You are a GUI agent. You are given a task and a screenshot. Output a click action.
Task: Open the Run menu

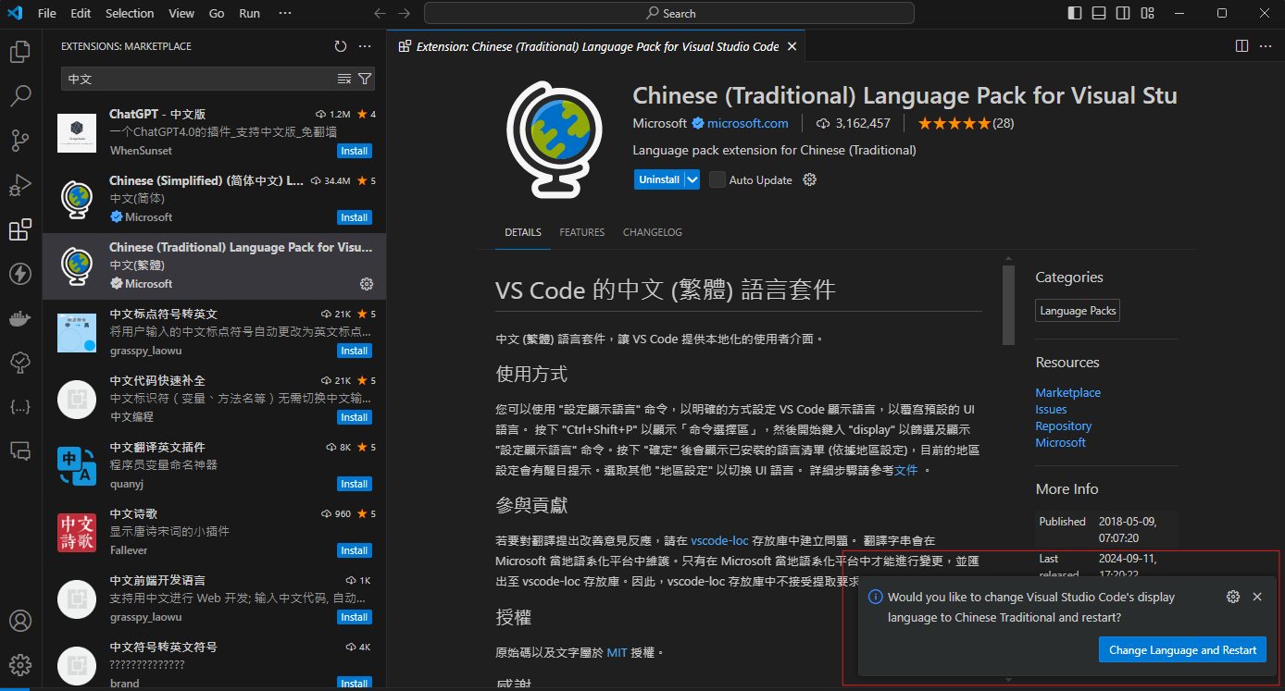pyautogui.click(x=249, y=13)
